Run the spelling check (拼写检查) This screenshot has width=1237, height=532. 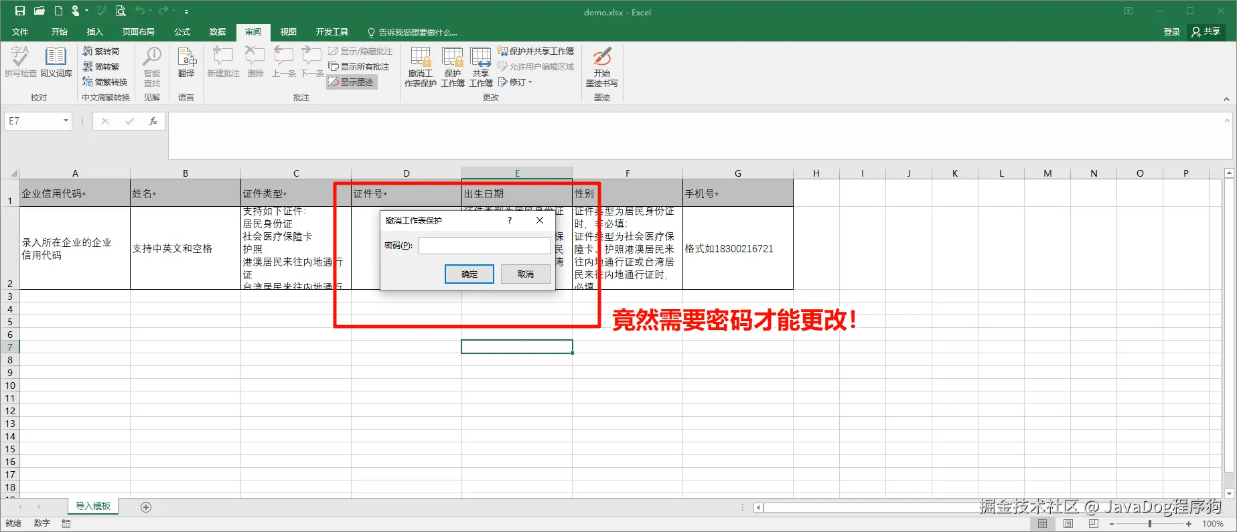click(20, 62)
